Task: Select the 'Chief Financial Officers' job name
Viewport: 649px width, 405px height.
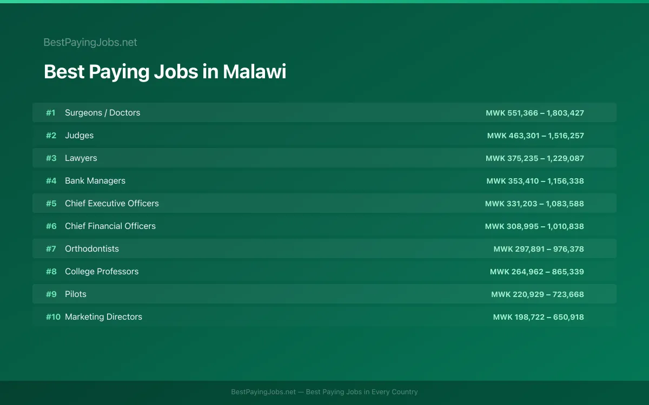Action: (110, 226)
